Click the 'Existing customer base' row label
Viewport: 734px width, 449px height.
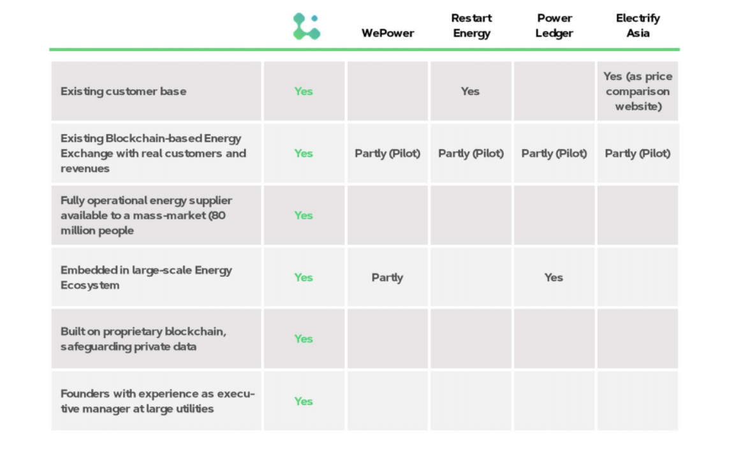click(123, 91)
